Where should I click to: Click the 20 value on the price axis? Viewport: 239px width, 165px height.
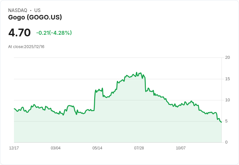227,57
